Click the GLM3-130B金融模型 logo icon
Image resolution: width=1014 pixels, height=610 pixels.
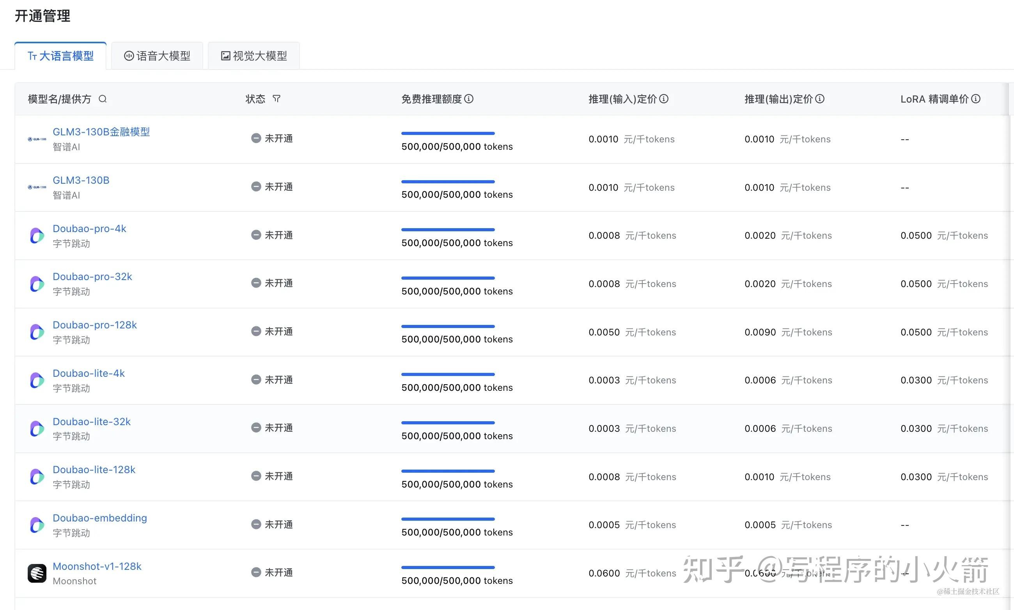pyautogui.click(x=37, y=139)
